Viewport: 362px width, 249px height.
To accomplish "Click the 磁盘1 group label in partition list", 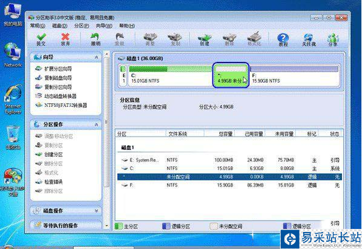I will 128,148.
